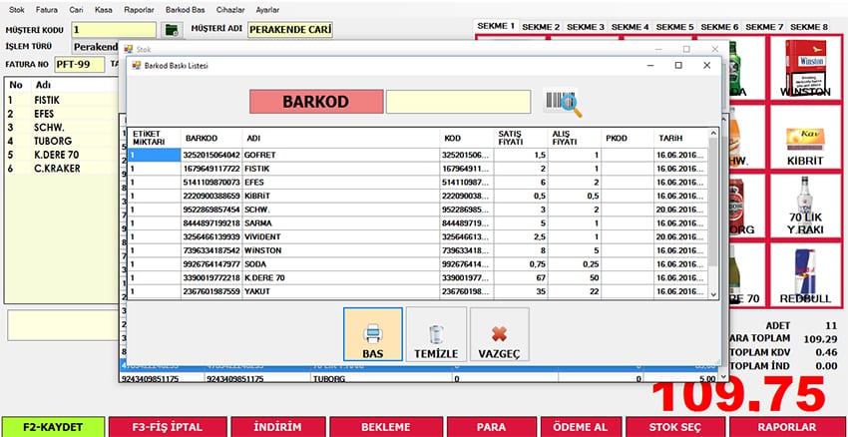Open the Cihazlar menu

[230, 10]
